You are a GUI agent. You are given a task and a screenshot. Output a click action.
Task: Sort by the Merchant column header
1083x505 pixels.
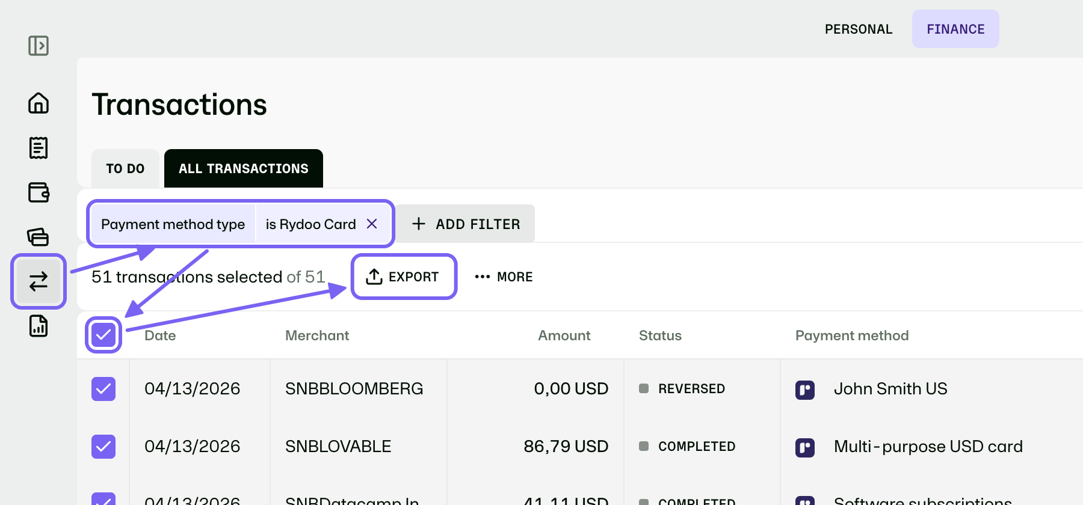tap(317, 335)
